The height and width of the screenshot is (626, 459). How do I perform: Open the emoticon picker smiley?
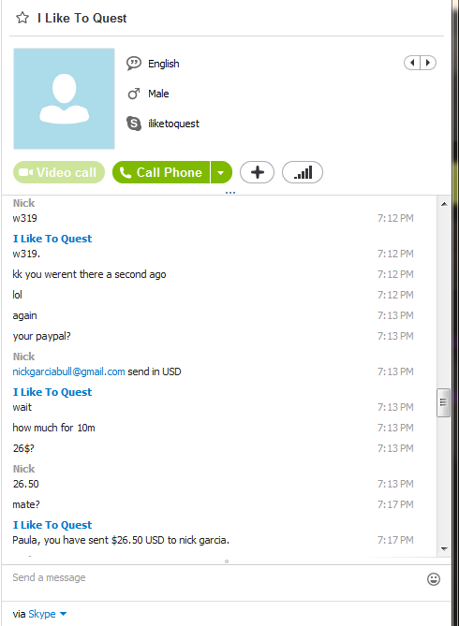[434, 579]
